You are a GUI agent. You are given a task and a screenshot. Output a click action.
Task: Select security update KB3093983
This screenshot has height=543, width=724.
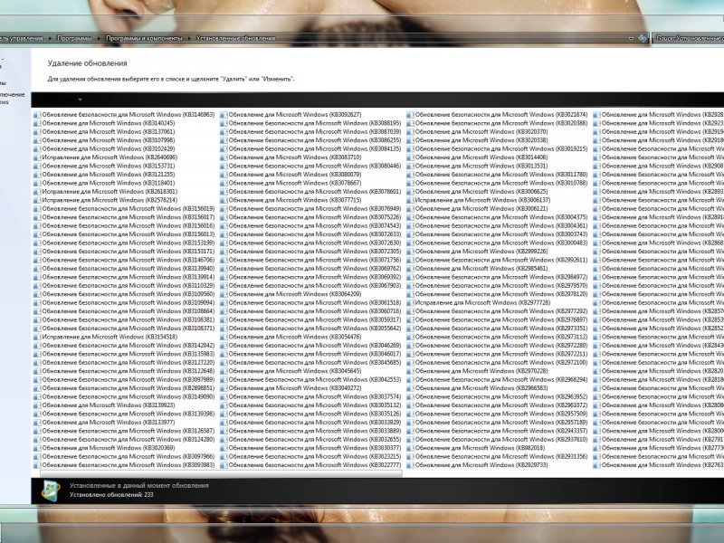tap(124, 465)
